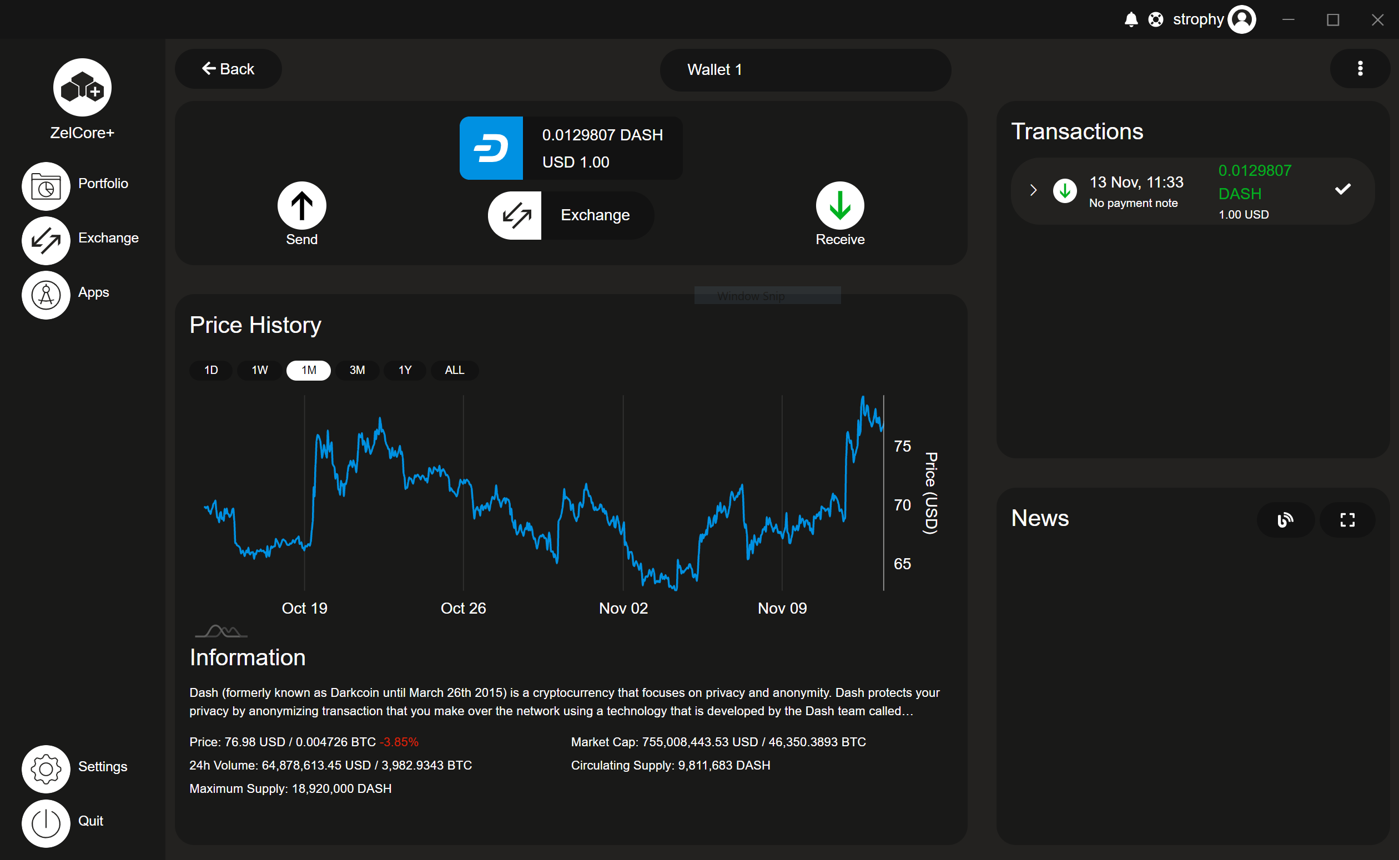Switch the chart to 1Y range

(405, 370)
